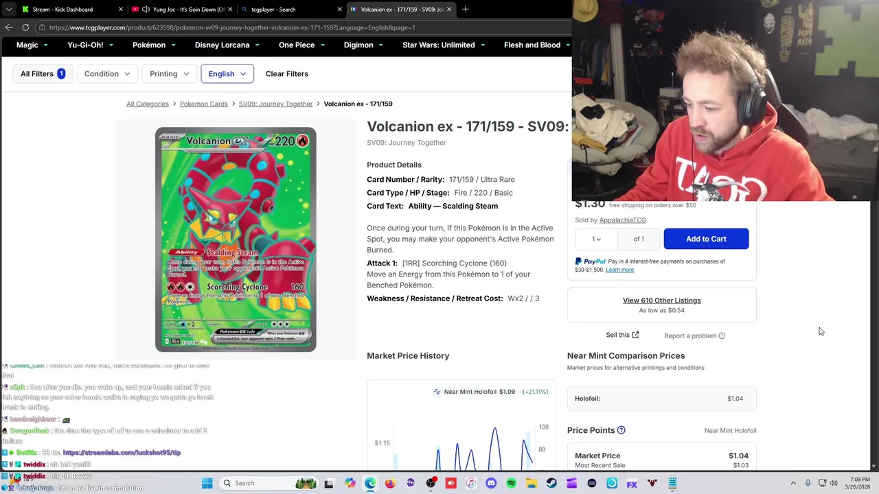This screenshot has height=494, width=879.
Task: Open the volume speaker tray icon
Action: (834, 483)
